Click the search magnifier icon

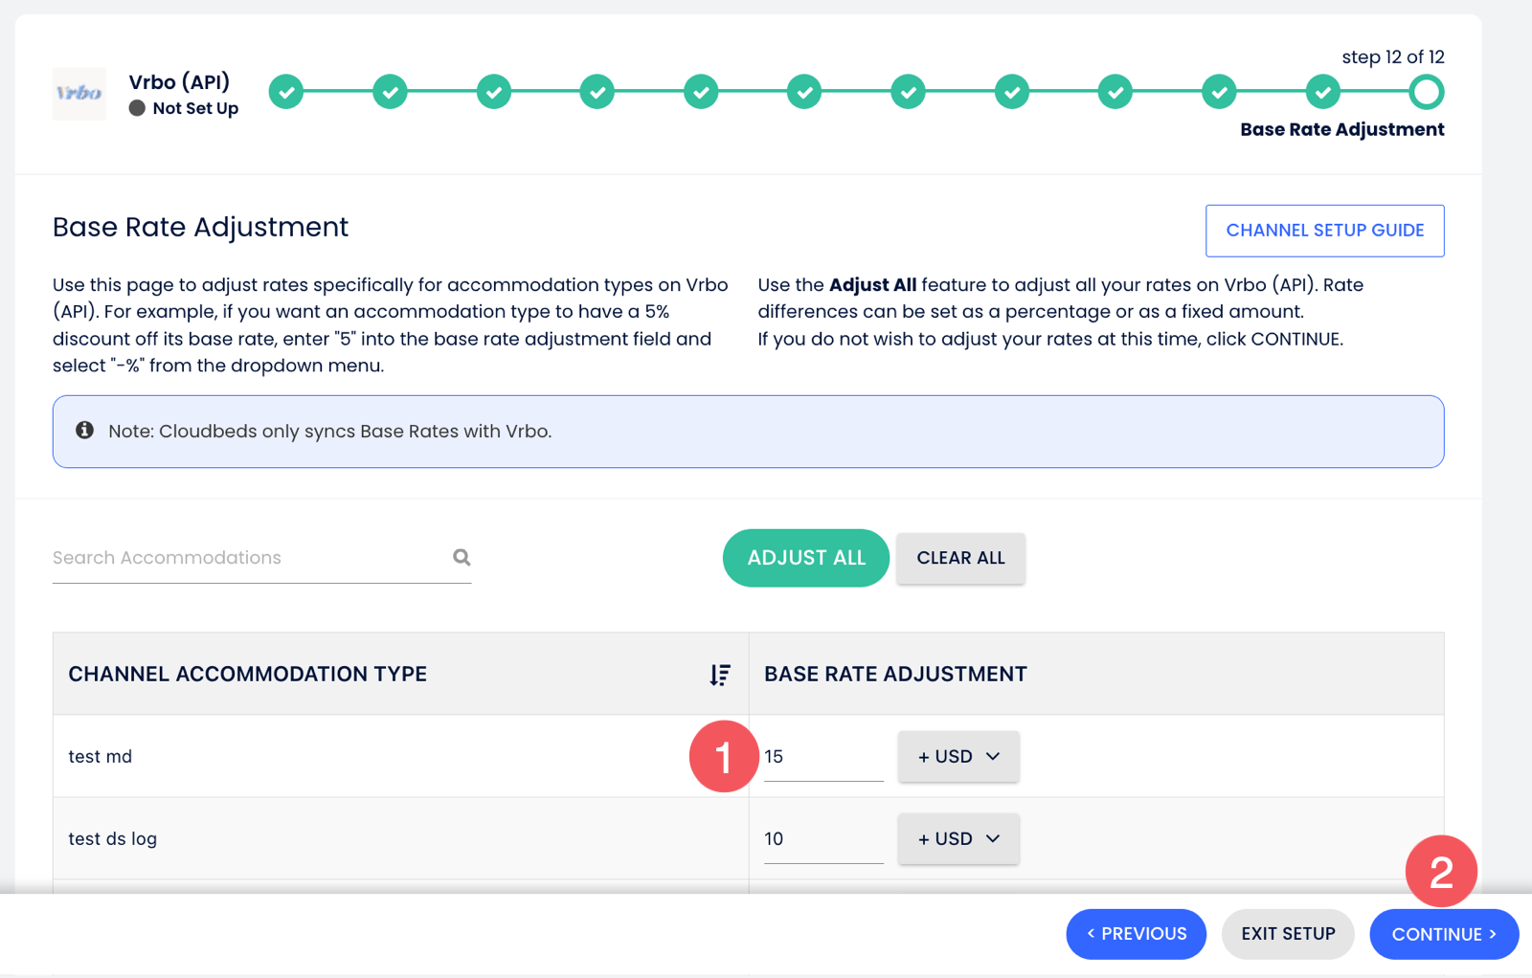point(462,557)
